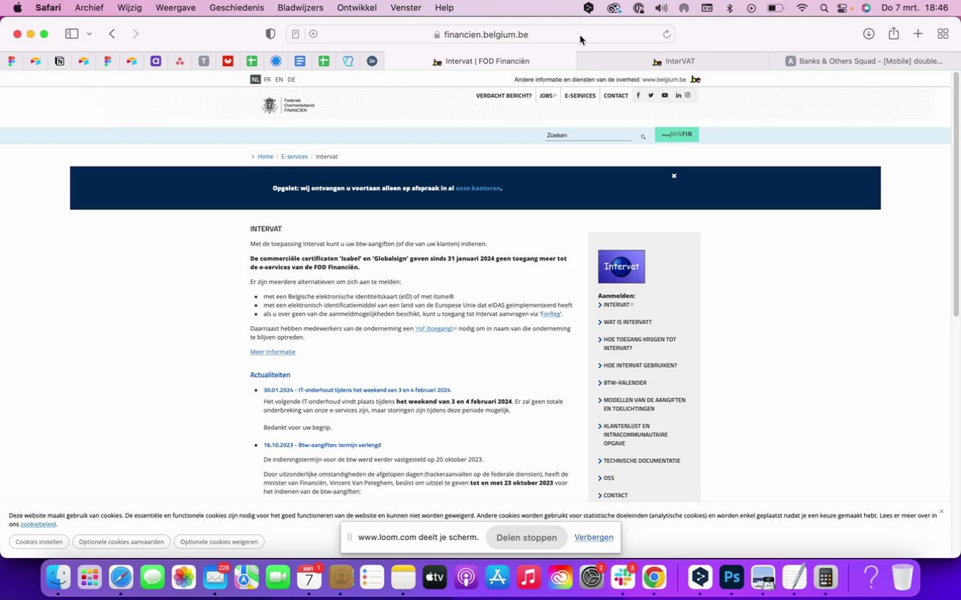The width and height of the screenshot is (961, 600).
Task: Expand the sidebar chevron menu in Safari toolbar
Action: pos(89,34)
